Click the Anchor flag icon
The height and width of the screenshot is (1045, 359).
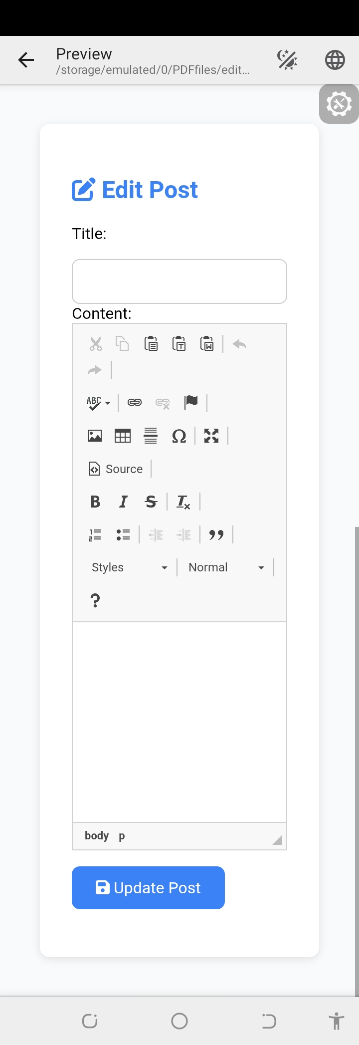pyautogui.click(x=191, y=402)
